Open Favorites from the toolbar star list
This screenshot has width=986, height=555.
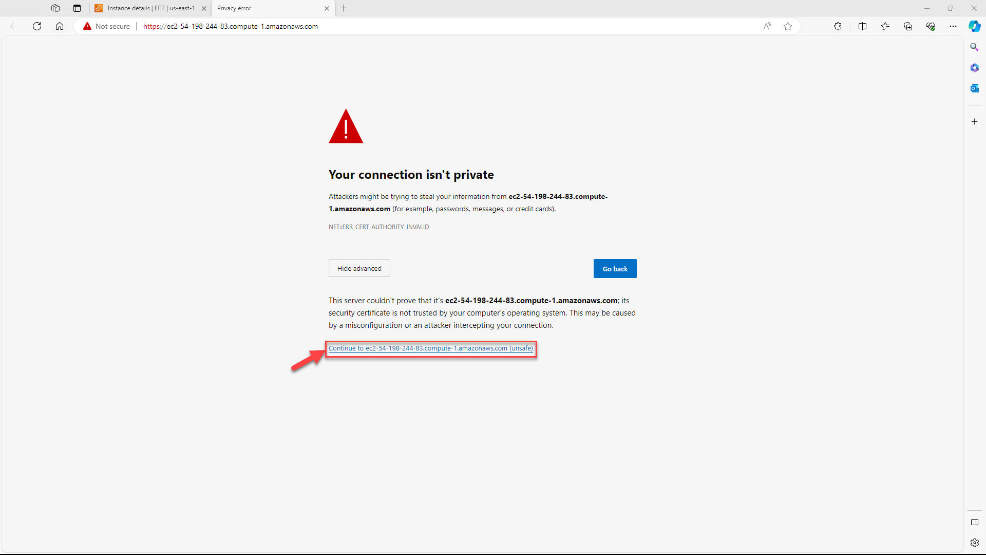tap(885, 26)
